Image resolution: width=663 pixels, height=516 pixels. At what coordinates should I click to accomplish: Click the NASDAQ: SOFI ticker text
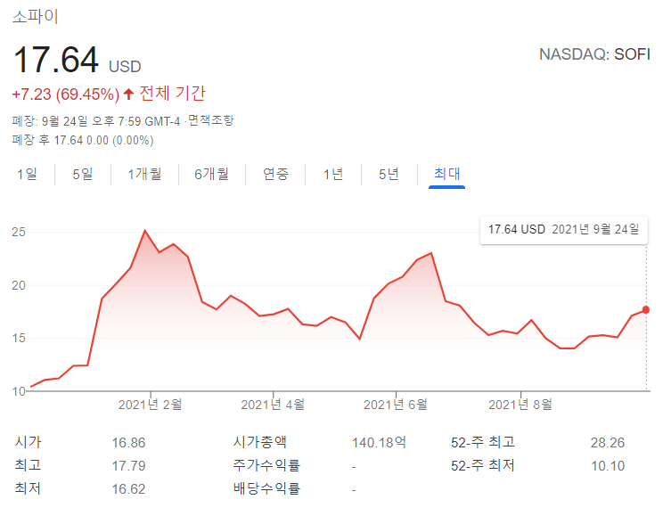594,54
